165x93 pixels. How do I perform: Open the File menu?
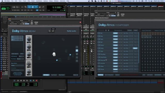[x=12, y=1]
